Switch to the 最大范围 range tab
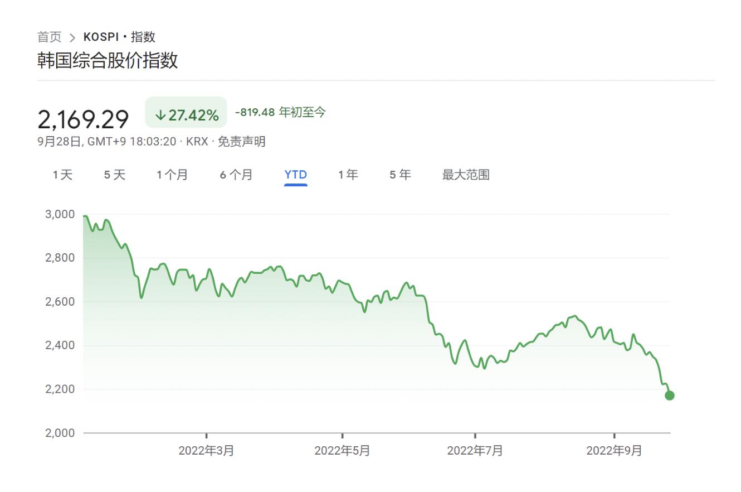Viewport: 741px width, 492px height. (466, 175)
